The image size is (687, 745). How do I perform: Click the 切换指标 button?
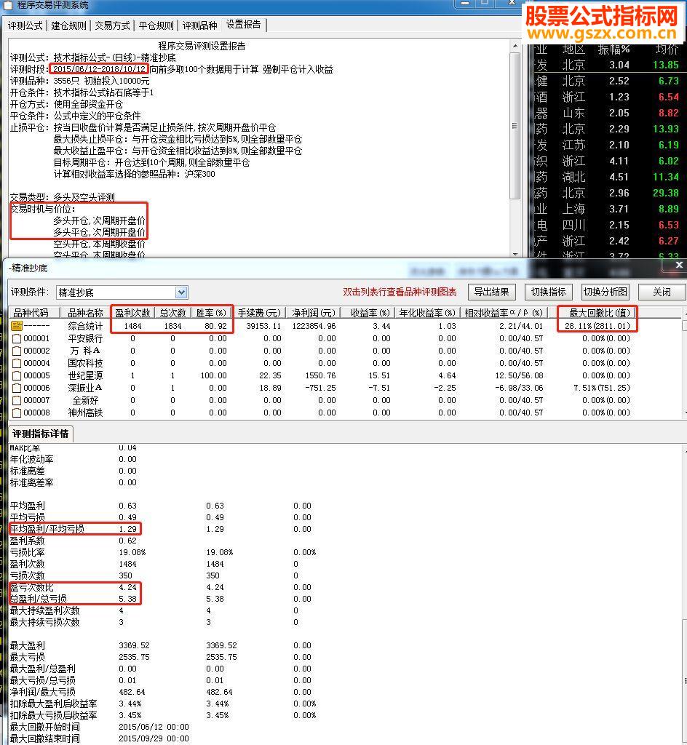[548, 292]
